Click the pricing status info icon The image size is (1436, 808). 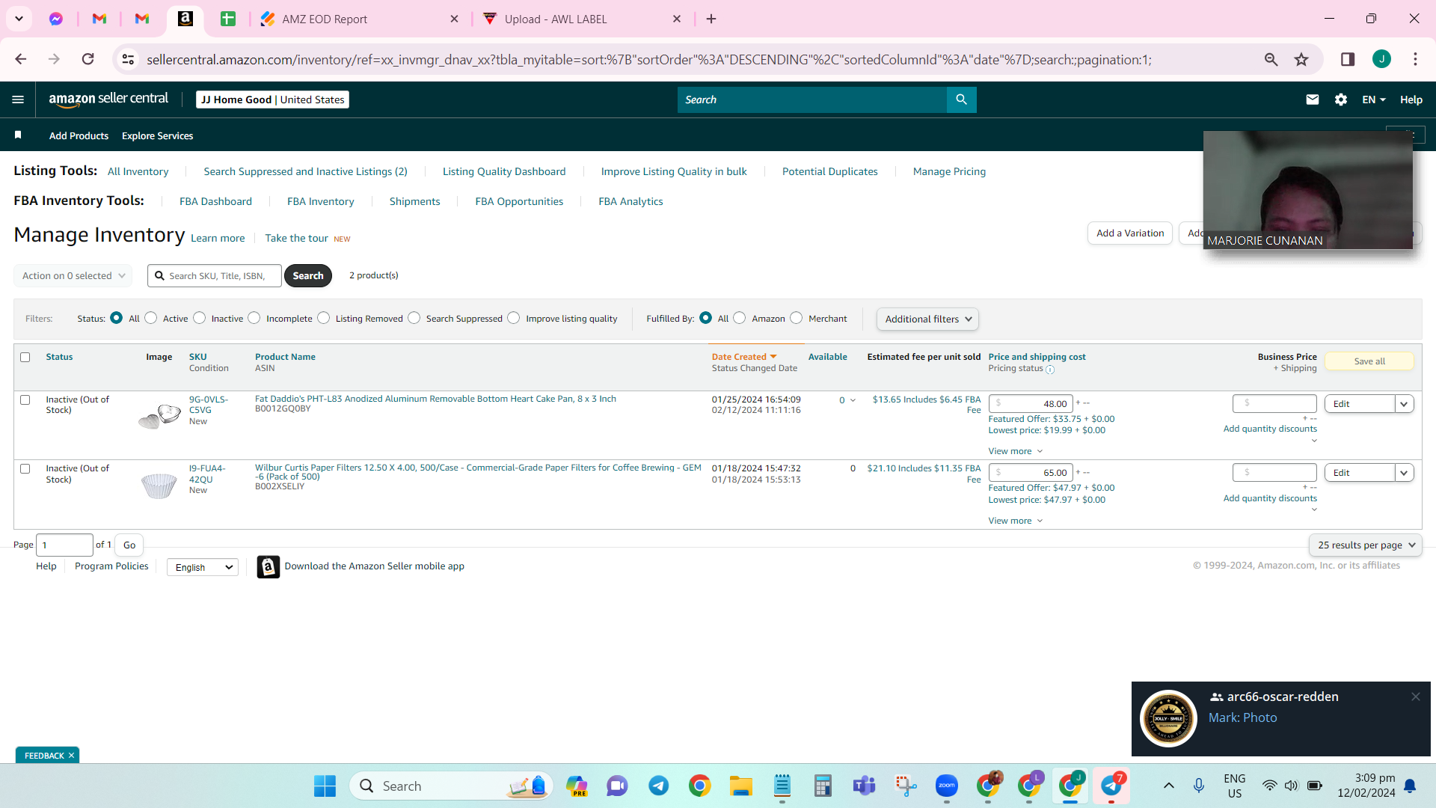[1050, 370]
